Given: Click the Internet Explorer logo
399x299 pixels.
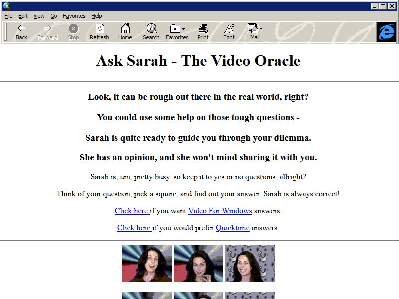Looking at the screenshot, I should [387, 32].
